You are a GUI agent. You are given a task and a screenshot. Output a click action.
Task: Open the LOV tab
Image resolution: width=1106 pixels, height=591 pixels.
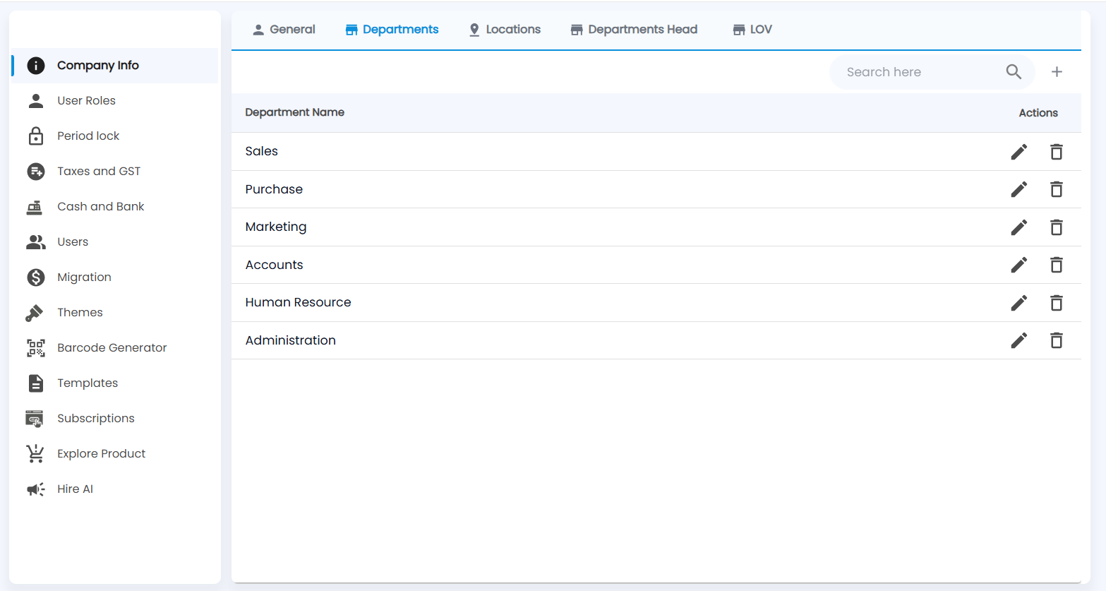(752, 30)
